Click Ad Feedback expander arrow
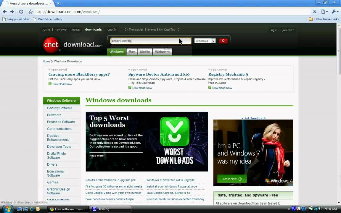This screenshot has height=213, width=341. 242,118
